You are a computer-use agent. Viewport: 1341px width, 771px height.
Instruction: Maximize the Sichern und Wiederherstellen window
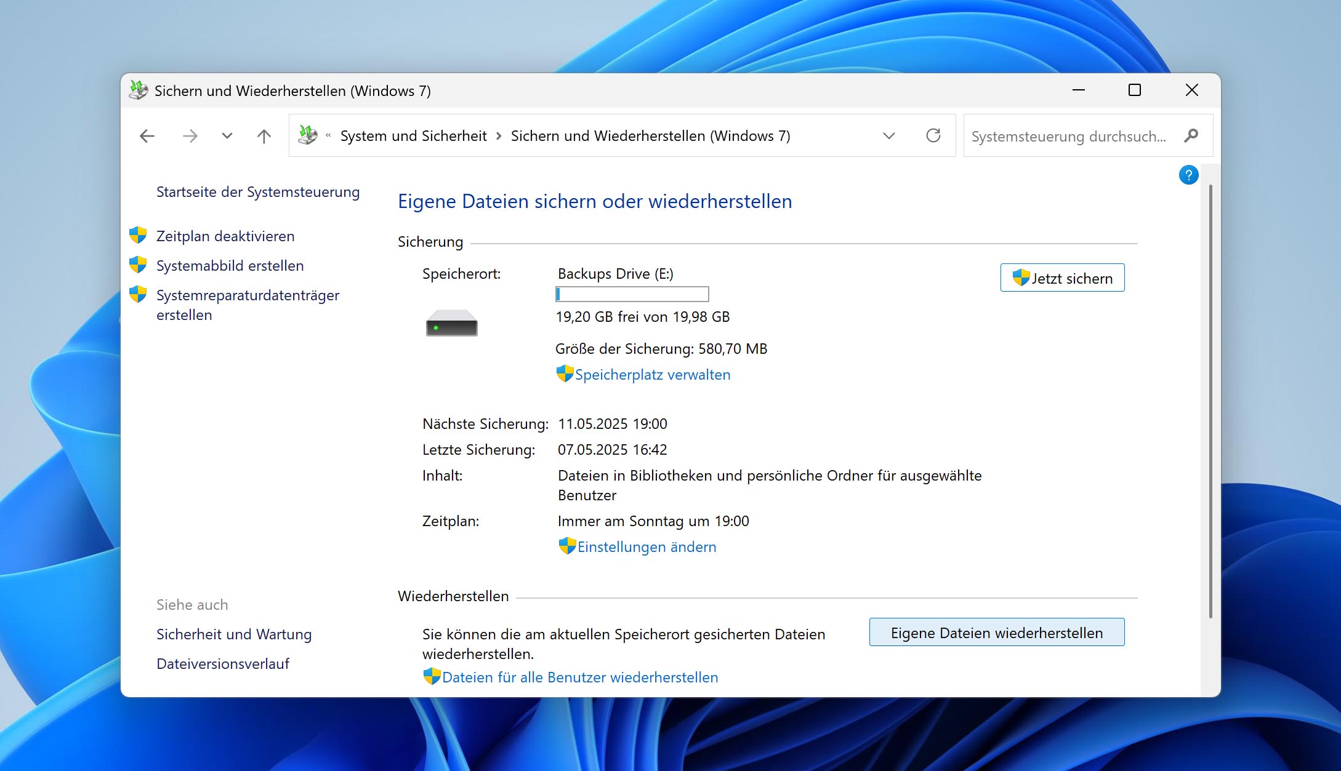tap(1135, 90)
